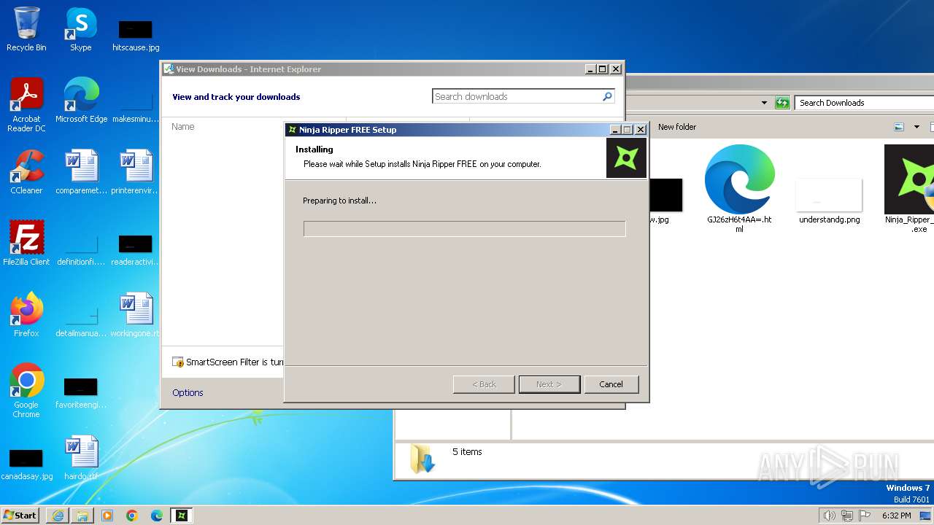
Task: Launch Skype from the desktop
Action: coord(80,29)
